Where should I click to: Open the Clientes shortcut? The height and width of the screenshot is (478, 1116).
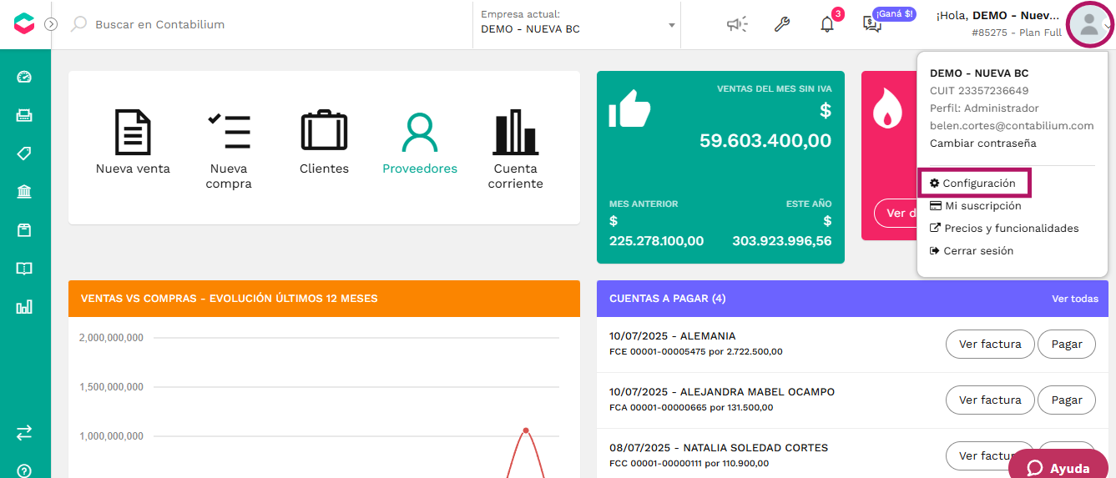point(324,142)
